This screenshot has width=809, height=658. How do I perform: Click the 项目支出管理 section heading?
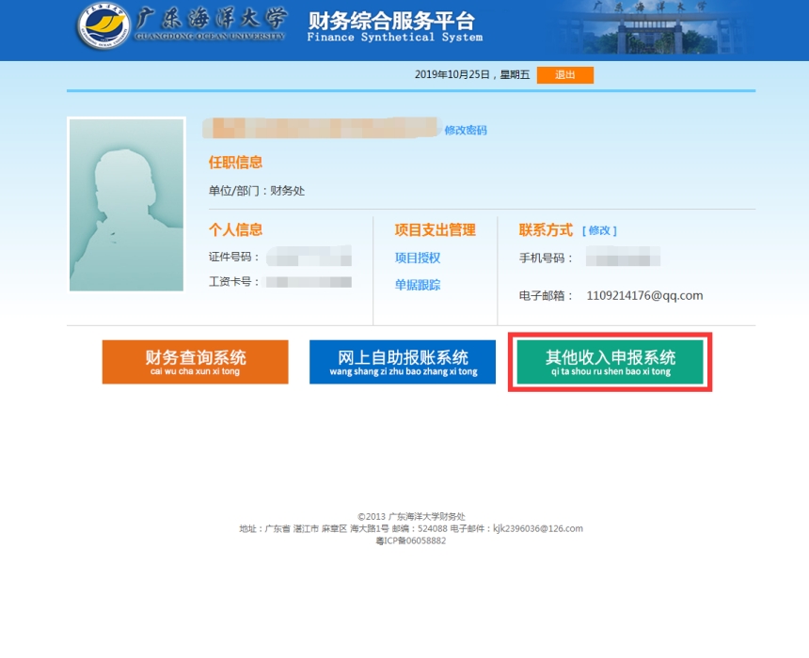coord(435,229)
